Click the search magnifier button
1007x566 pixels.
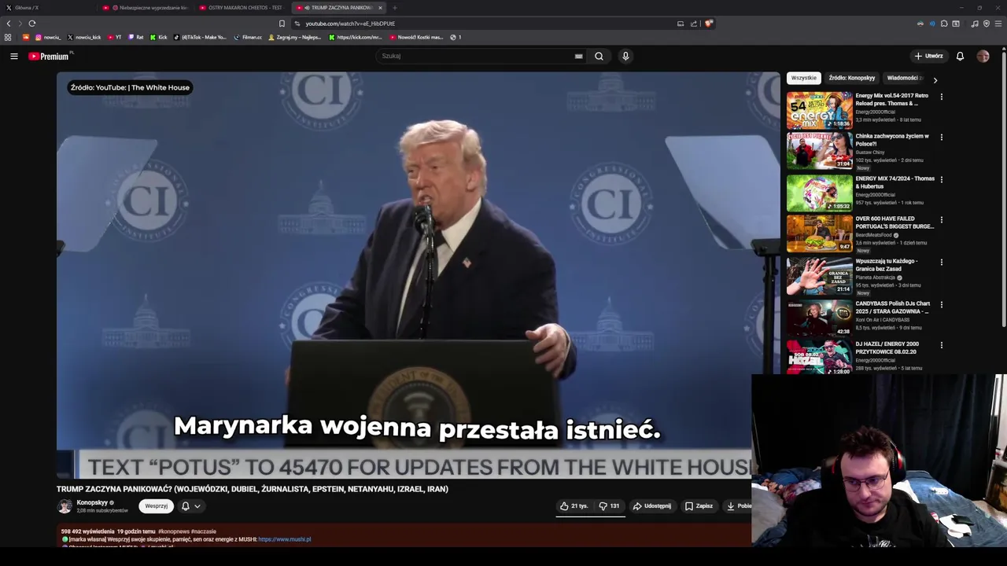pos(599,56)
